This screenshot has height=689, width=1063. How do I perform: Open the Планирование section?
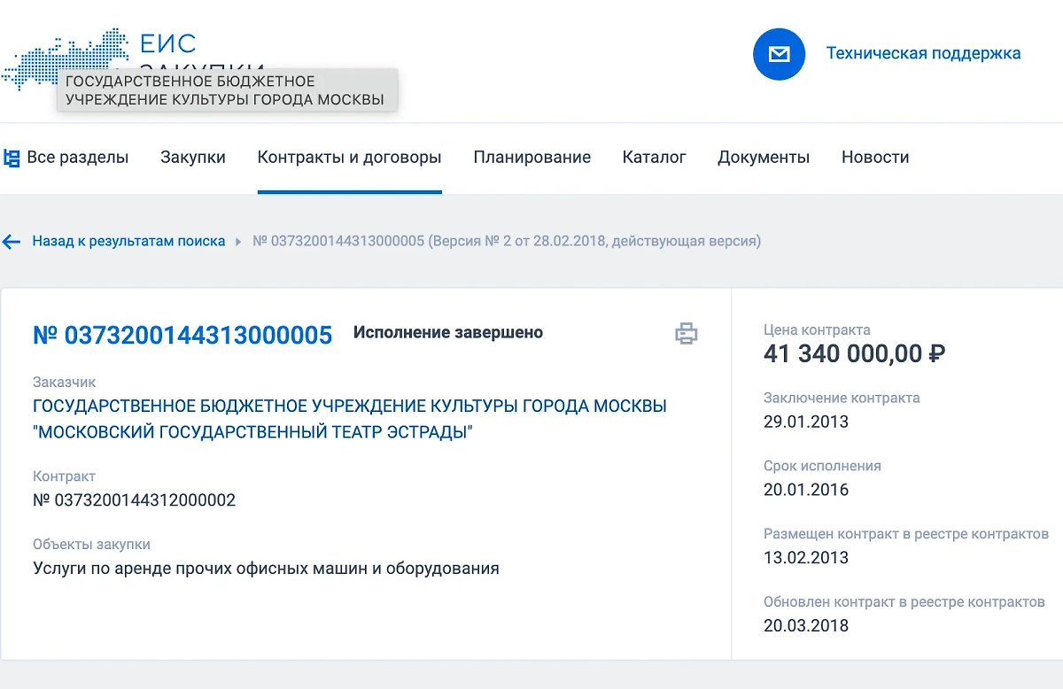coord(531,157)
